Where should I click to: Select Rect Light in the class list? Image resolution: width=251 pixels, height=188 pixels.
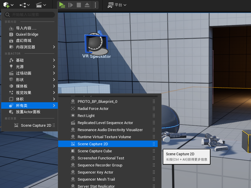point(86,116)
